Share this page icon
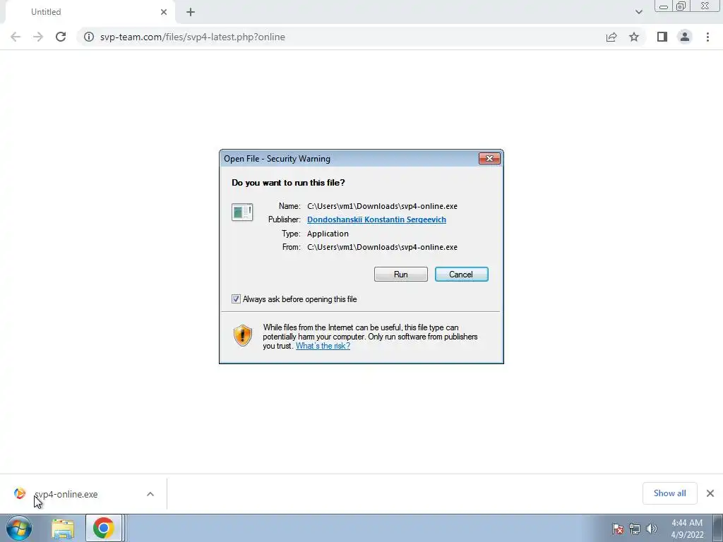 coord(611,37)
